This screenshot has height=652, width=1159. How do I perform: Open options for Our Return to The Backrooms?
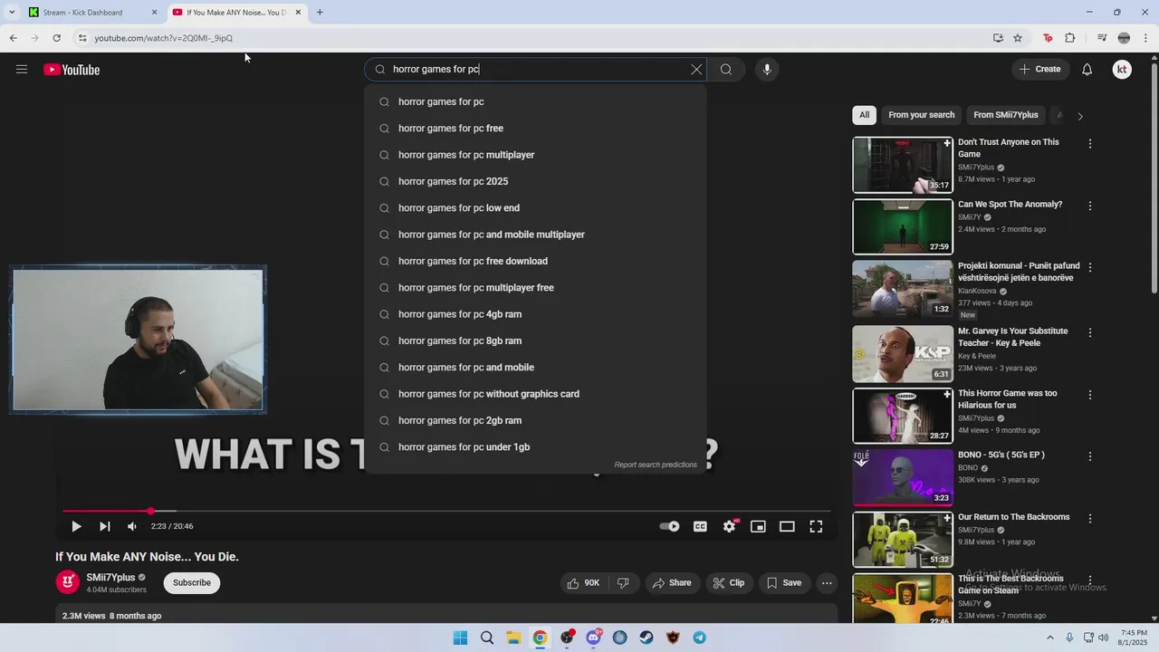pyautogui.click(x=1089, y=519)
